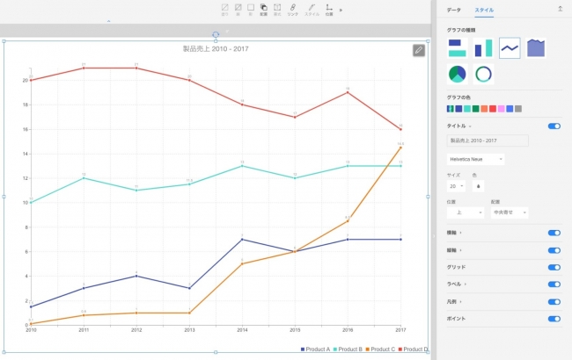Image resolution: width=572 pixels, height=360 pixels.
Task: Open the font size 20 dropdown
Action: (x=457, y=186)
